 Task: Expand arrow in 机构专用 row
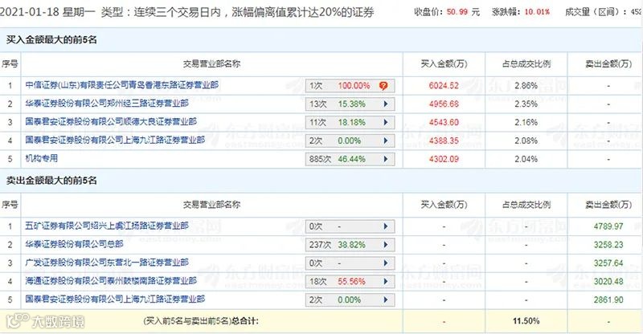[386, 159]
